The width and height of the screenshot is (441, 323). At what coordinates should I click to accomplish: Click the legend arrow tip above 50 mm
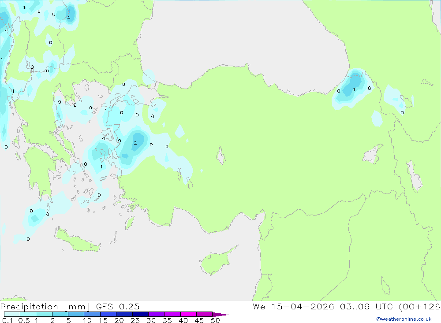(x=220, y=315)
